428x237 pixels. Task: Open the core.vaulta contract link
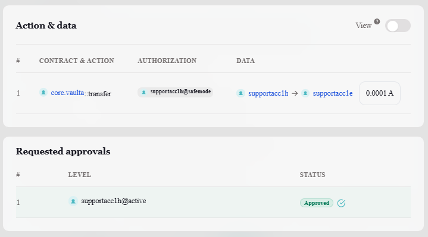pos(67,93)
